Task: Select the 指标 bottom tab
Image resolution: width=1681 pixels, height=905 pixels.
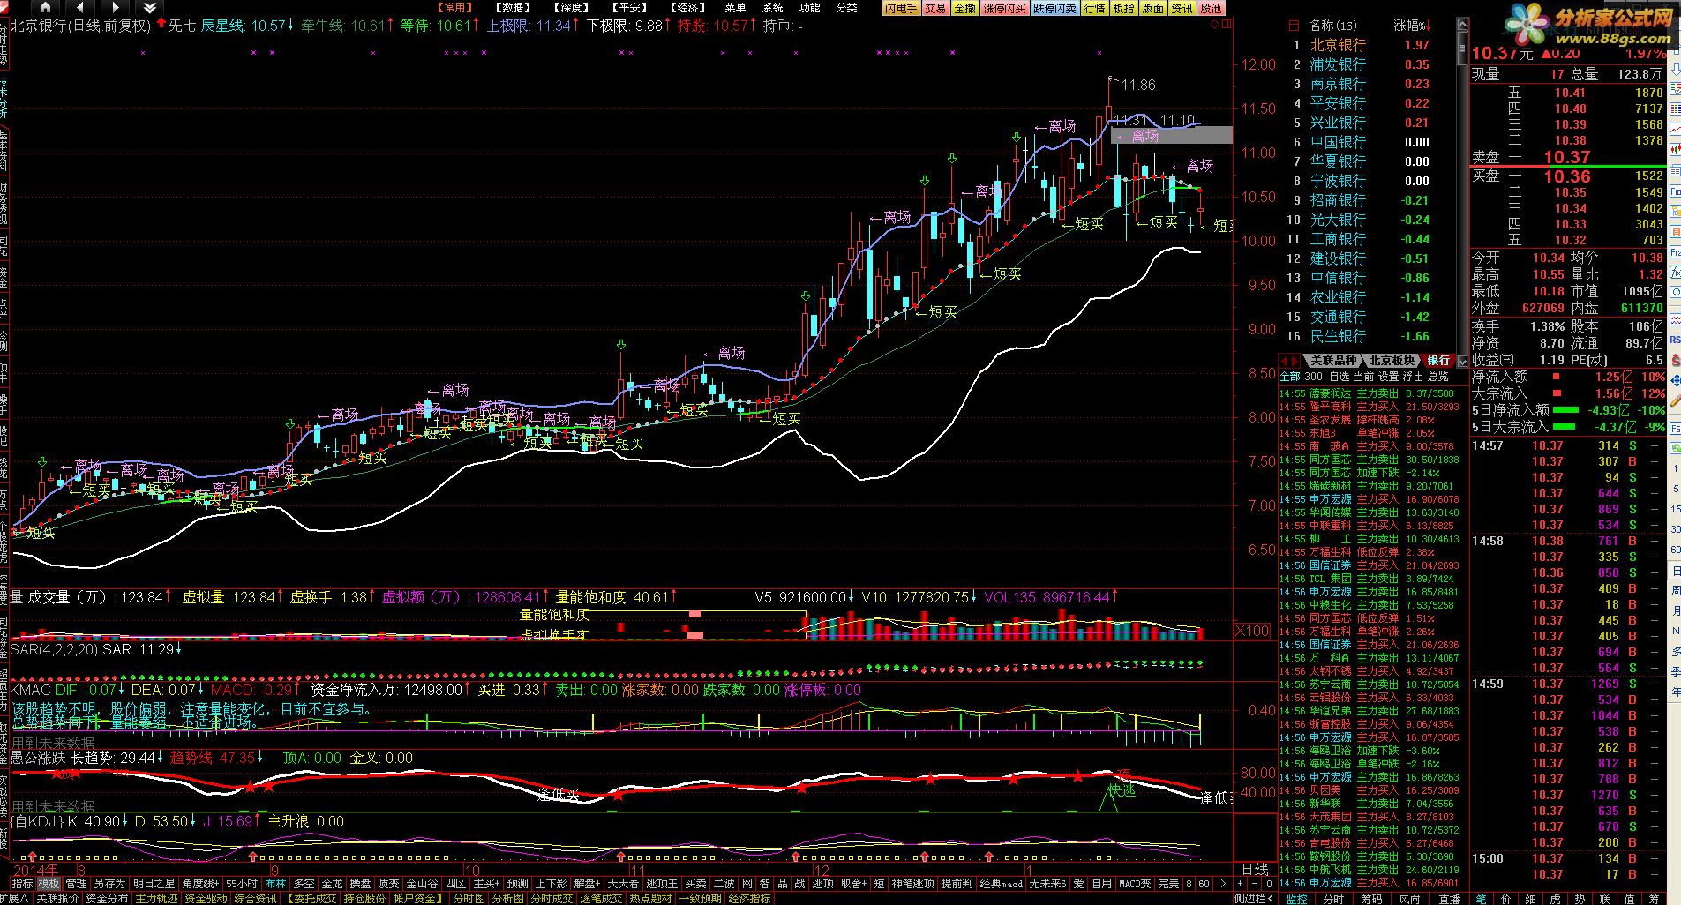Action: (22, 883)
